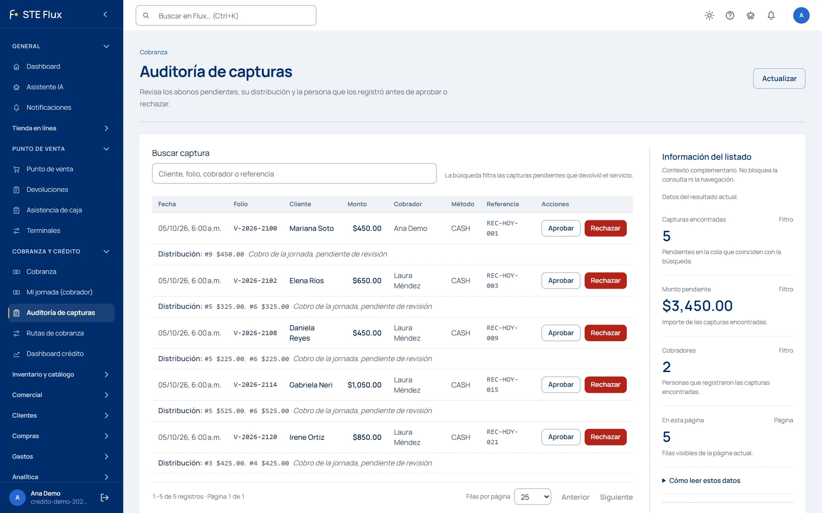Image resolution: width=822 pixels, height=513 pixels.
Task: Expand the Compras section
Action: coord(62,436)
